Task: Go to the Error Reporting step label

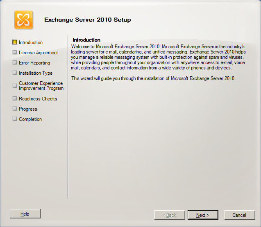Action: pyautogui.click(x=34, y=63)
